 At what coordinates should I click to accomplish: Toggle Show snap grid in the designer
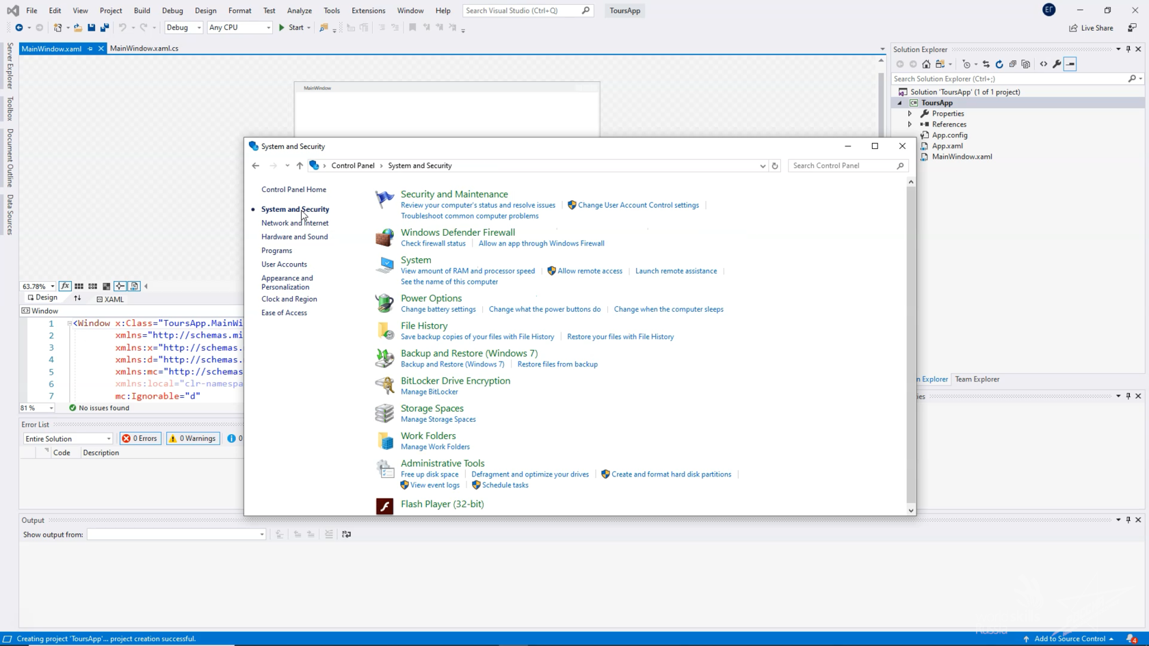(x=79, y=286)
